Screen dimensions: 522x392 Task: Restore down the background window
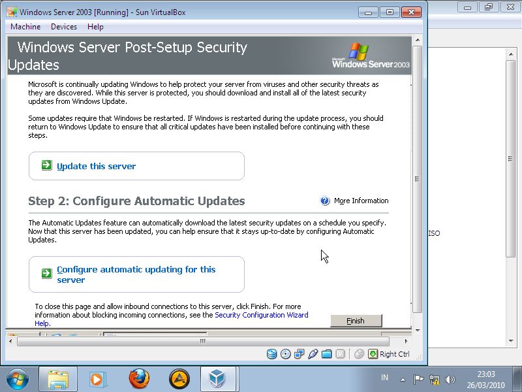coord(488,7)
